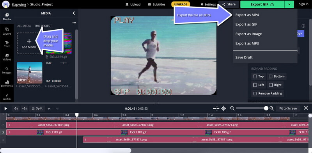Click the timeline zoom slider handle

pos(266,108)
